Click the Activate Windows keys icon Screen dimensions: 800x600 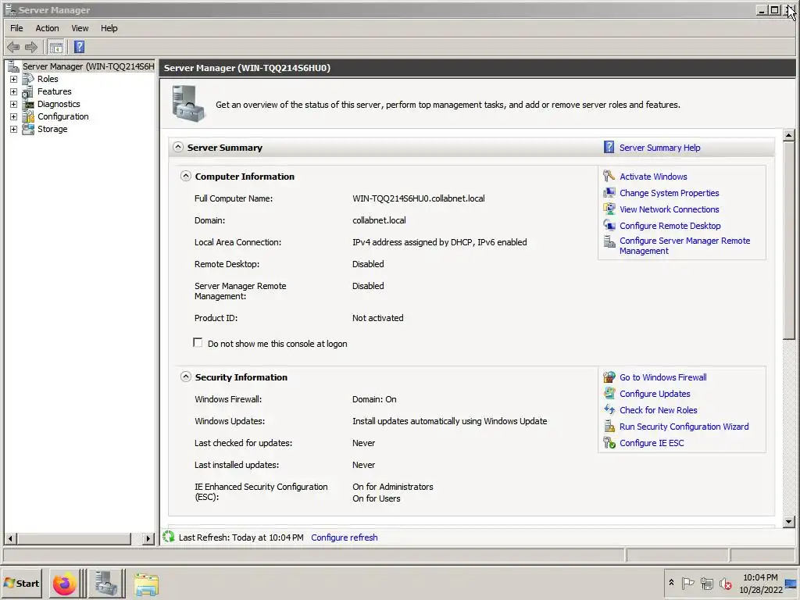pyautogui.click(x=609, y=176)
